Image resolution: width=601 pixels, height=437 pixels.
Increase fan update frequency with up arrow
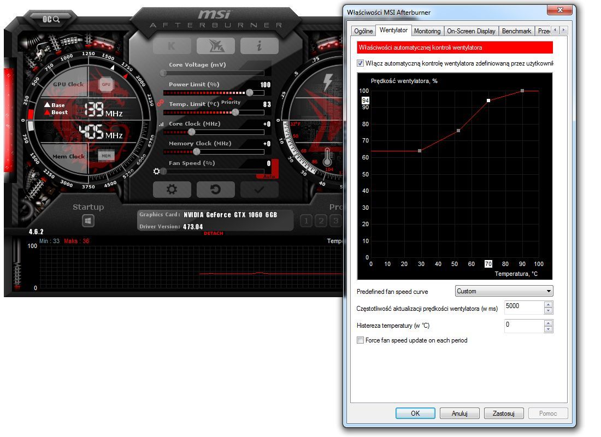(548, 305)
